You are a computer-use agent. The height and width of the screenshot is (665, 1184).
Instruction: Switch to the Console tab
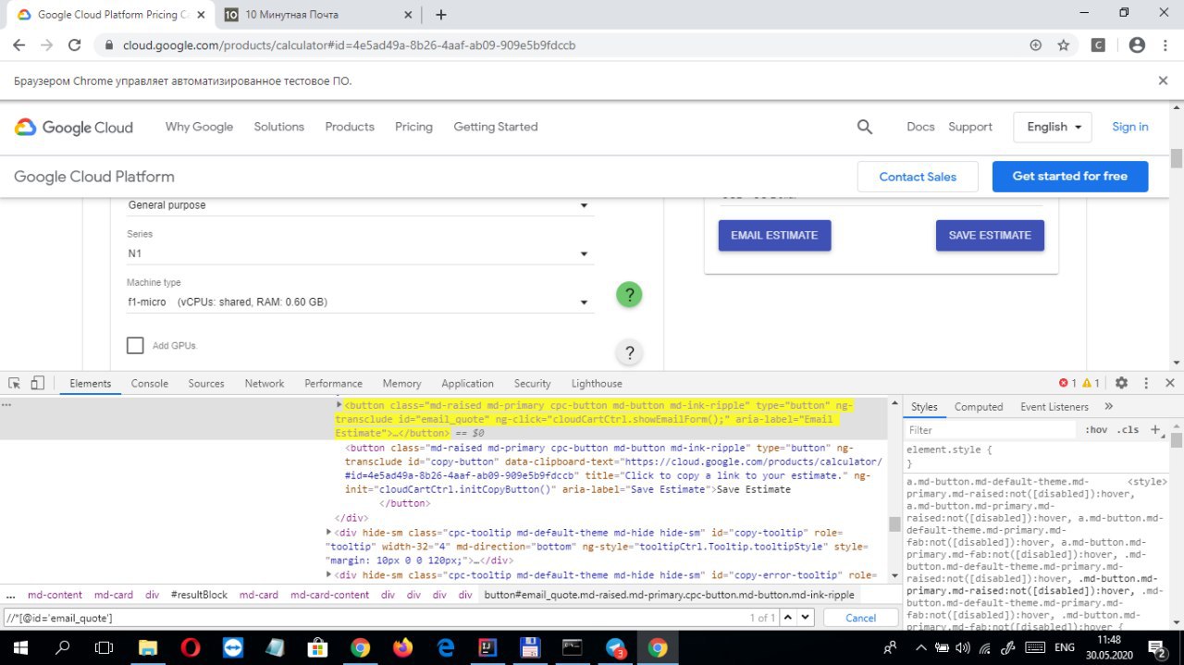[150, 383]
